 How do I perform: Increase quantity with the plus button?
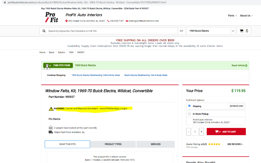(x=201, y=132)
